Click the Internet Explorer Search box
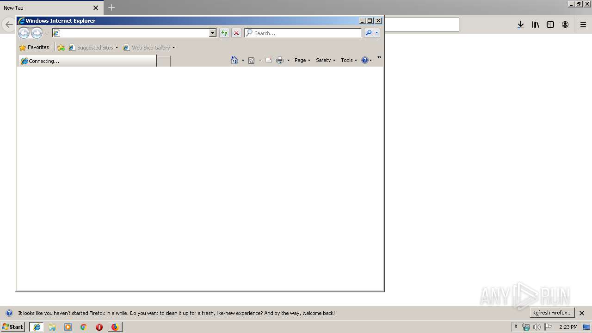This screenshot has width=592, height=333. (x=303, y=33)
